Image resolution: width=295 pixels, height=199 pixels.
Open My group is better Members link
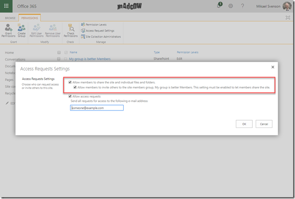coord(90,59)
